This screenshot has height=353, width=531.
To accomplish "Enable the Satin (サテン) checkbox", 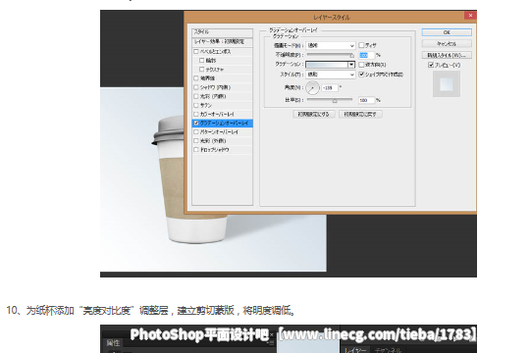I will [196, 105].
